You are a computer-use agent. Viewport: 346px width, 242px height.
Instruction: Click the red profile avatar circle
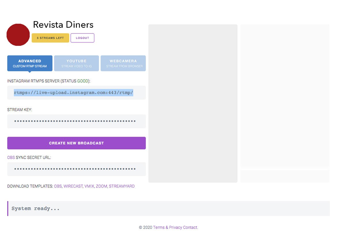(x=18, y=35)
